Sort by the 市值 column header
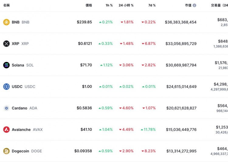The height and width of the screenshot is (162, 228). point(188,5)
